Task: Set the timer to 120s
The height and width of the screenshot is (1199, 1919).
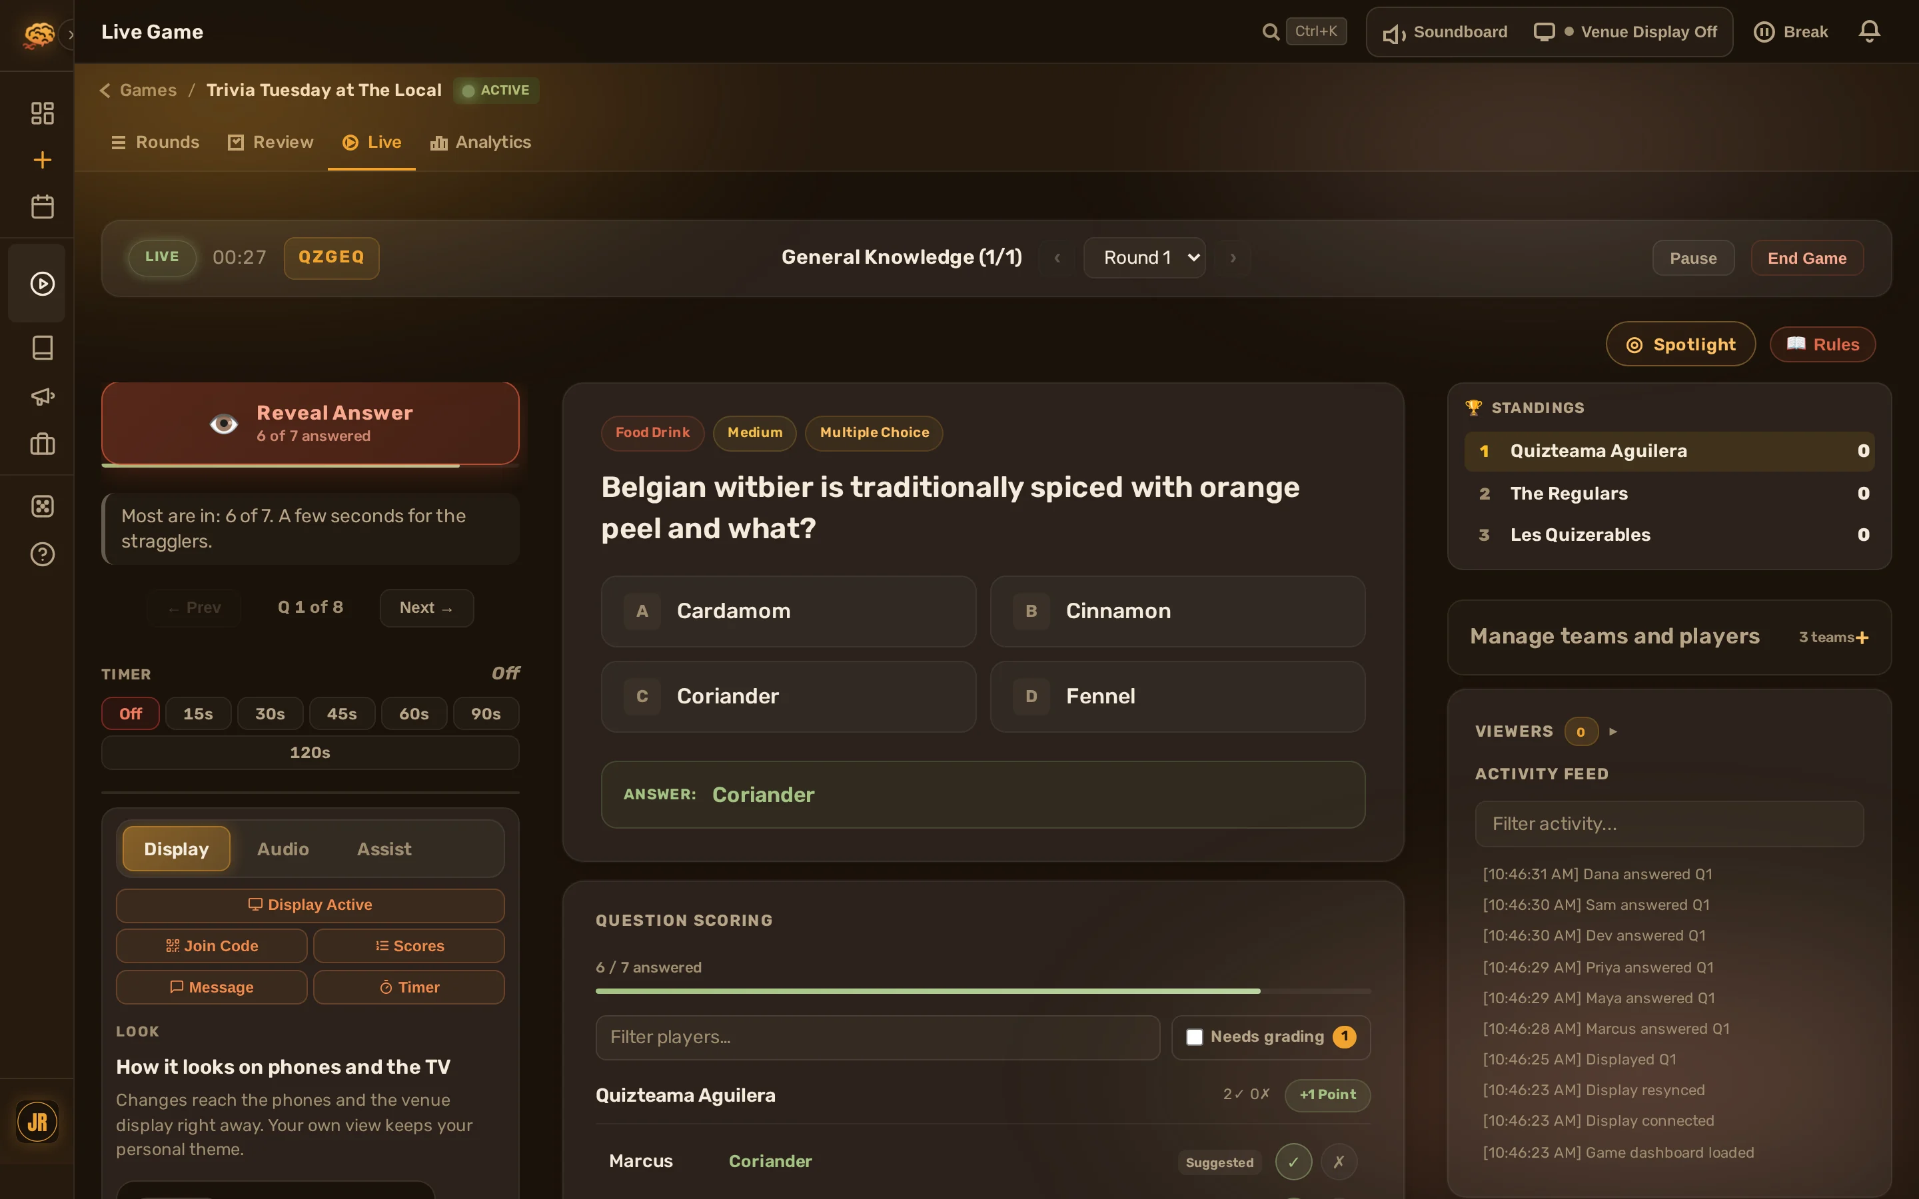Action: (310, 753)
